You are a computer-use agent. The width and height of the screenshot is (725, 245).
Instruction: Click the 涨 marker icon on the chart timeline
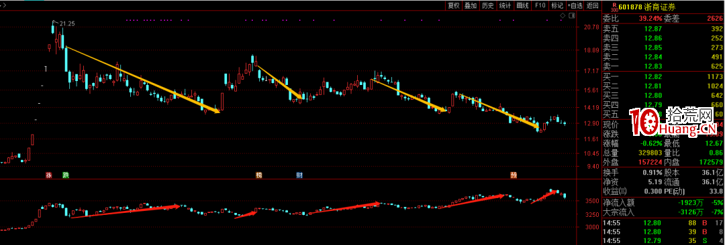pyautogui.click(x=48, y=175)
